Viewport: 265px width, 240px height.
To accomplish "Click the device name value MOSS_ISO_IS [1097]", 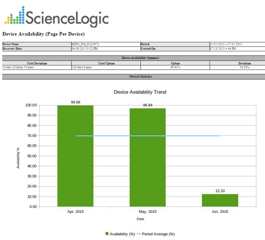I will pyautogui.click(x=85, y=44).
